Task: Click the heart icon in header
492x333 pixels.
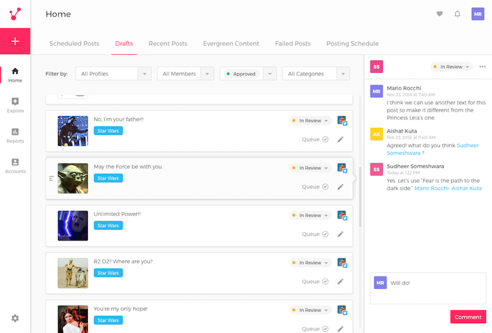Action: pyautogui.click(x=440, y=14)
